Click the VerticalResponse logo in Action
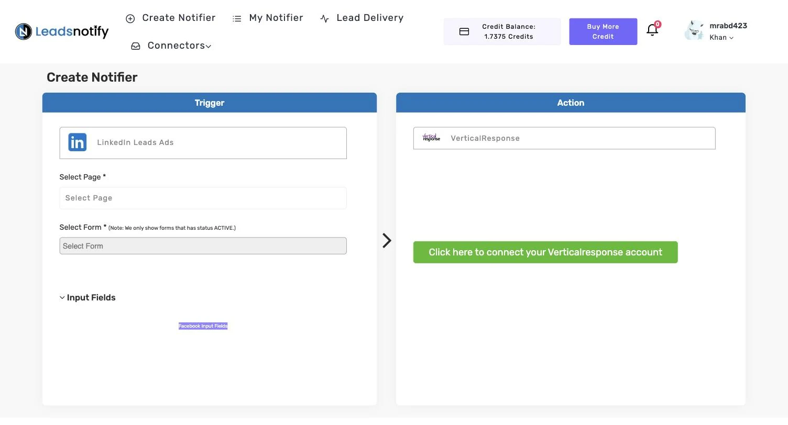 click(431, 138)
